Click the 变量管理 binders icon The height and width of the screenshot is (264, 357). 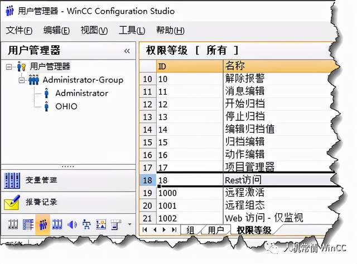[12, 180]
